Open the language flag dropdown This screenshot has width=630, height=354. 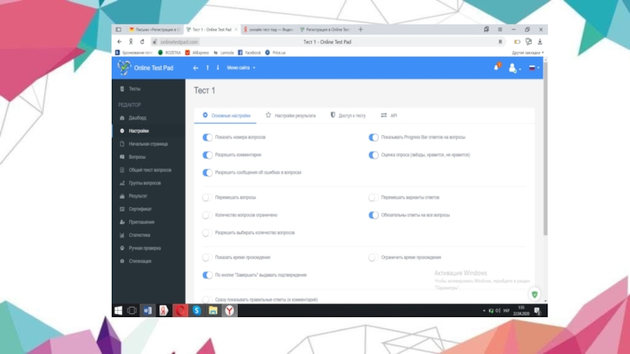click(534, 68)
